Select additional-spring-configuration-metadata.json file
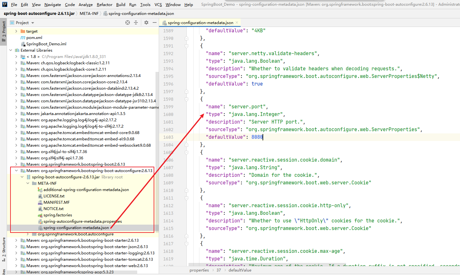This screenshot has height=275, width=460. [86, 189]
